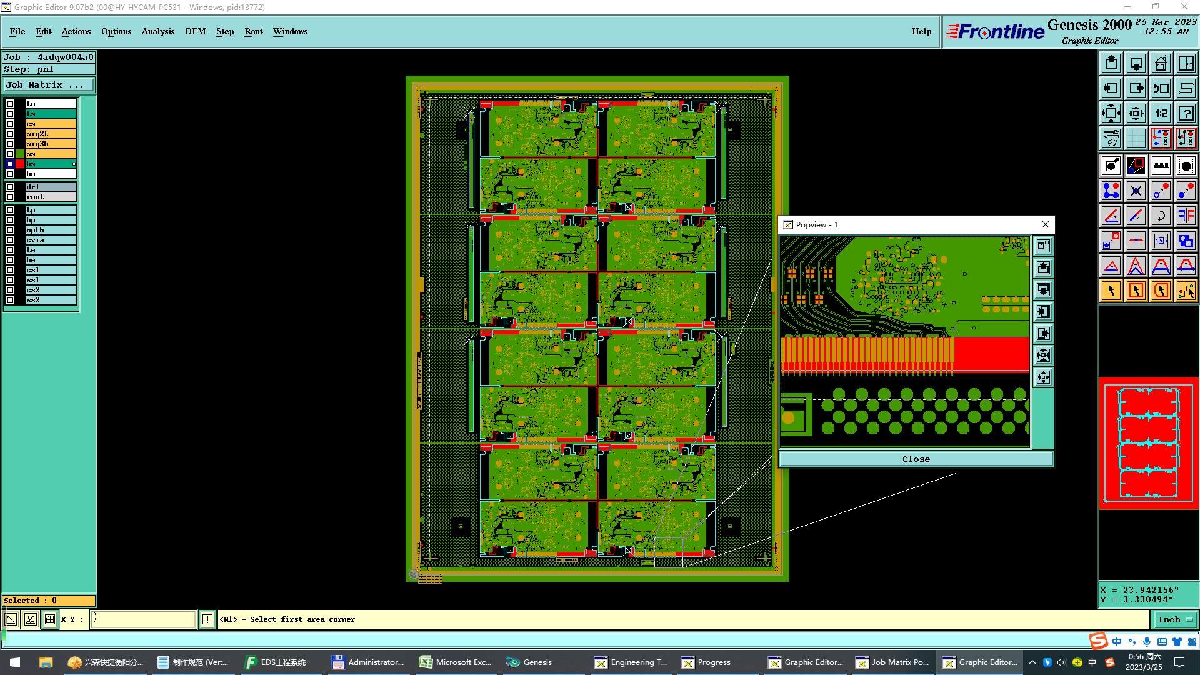Enable the rout layer checkbox
This screenshot has height=675, width=1200.
pyautogui.click(x=10, y=197)
